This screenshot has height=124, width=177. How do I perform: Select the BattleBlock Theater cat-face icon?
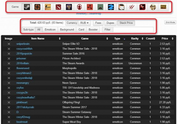point(121,7)
